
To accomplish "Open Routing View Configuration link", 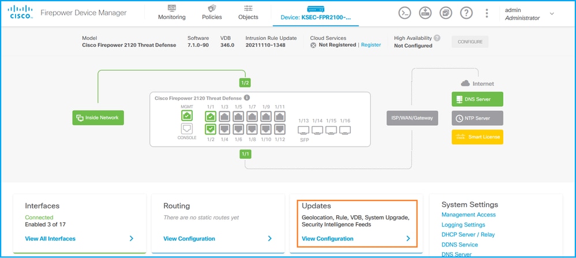I will (x=189, y=238).
